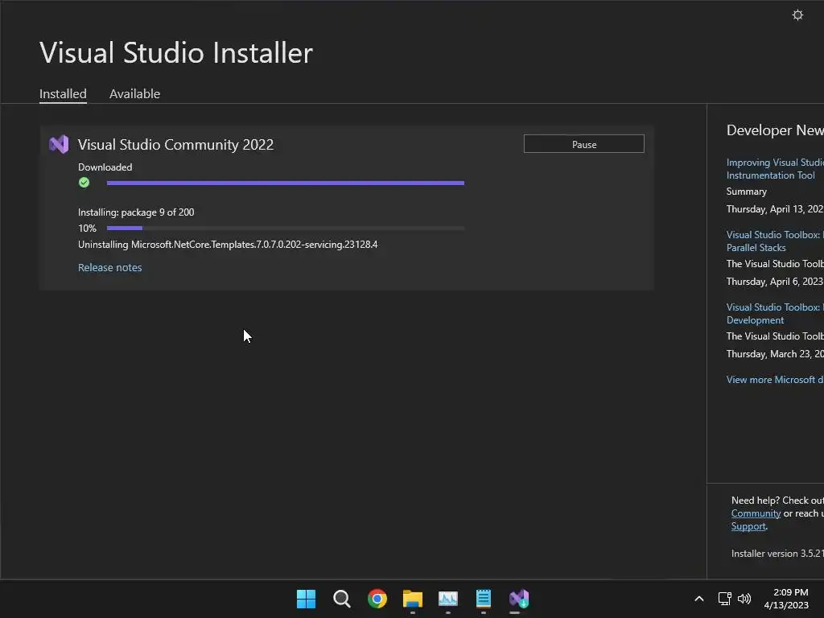Click the Visual Studio Community 2022 logo icon
Screen dimensions: 824x618
point(59,144)
